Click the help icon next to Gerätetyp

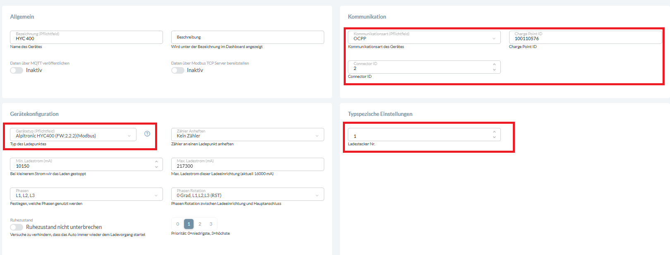pyautogui.click(x=147, y=134)
